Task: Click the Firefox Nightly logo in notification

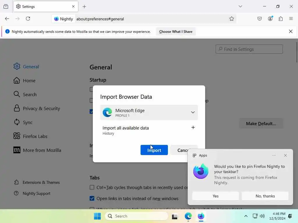Action: tap(201, 171)
